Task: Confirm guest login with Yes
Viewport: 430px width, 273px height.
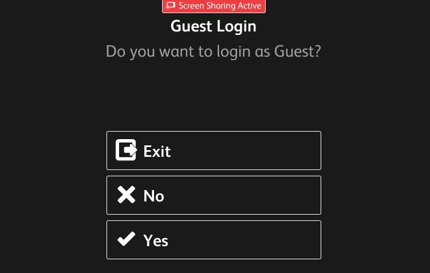Action: click(214, 240)
